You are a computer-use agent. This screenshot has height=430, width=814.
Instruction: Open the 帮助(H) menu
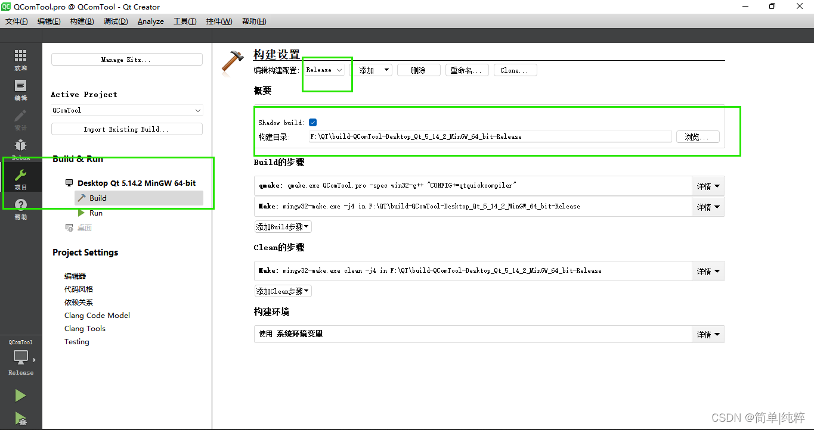point(254,21)
